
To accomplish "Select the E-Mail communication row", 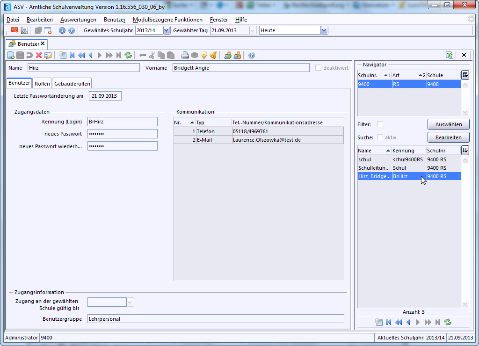I will 258,140.
